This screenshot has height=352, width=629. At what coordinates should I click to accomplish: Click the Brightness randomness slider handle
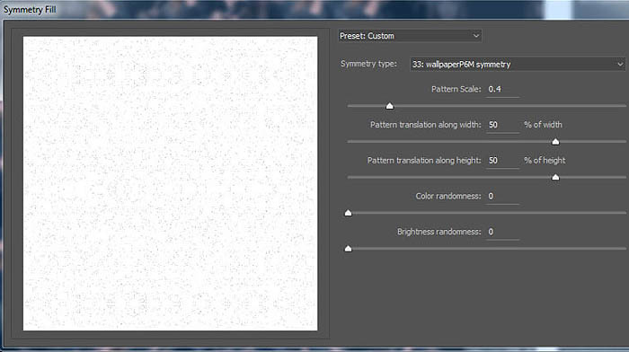pyautogui.click(x=349, y=249)
